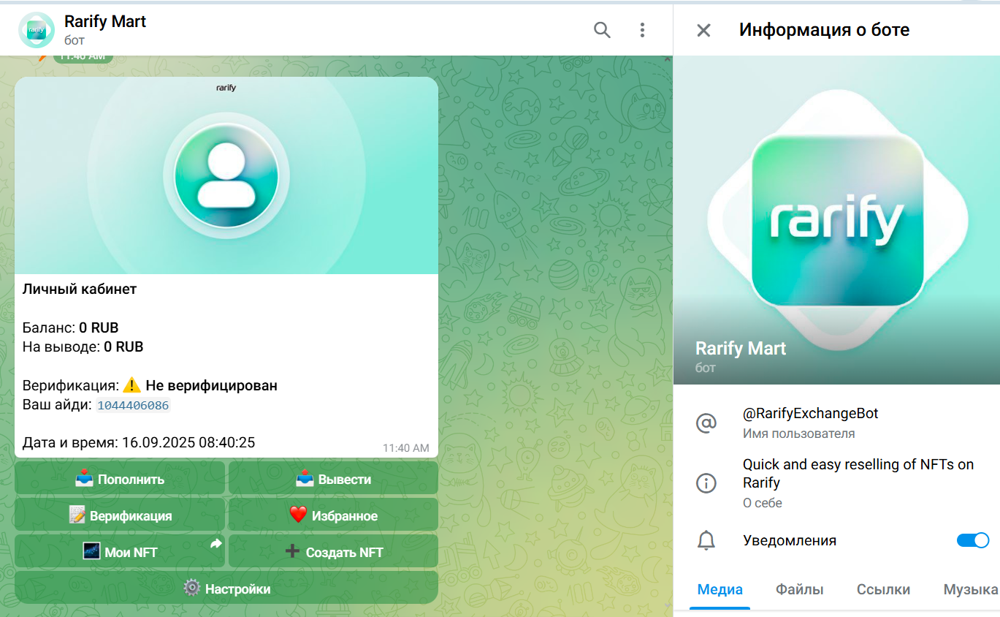Open the Ссылки tab
Viewport: 1000px width, 617px height.
pyautogui.click(x=883, y=590)
